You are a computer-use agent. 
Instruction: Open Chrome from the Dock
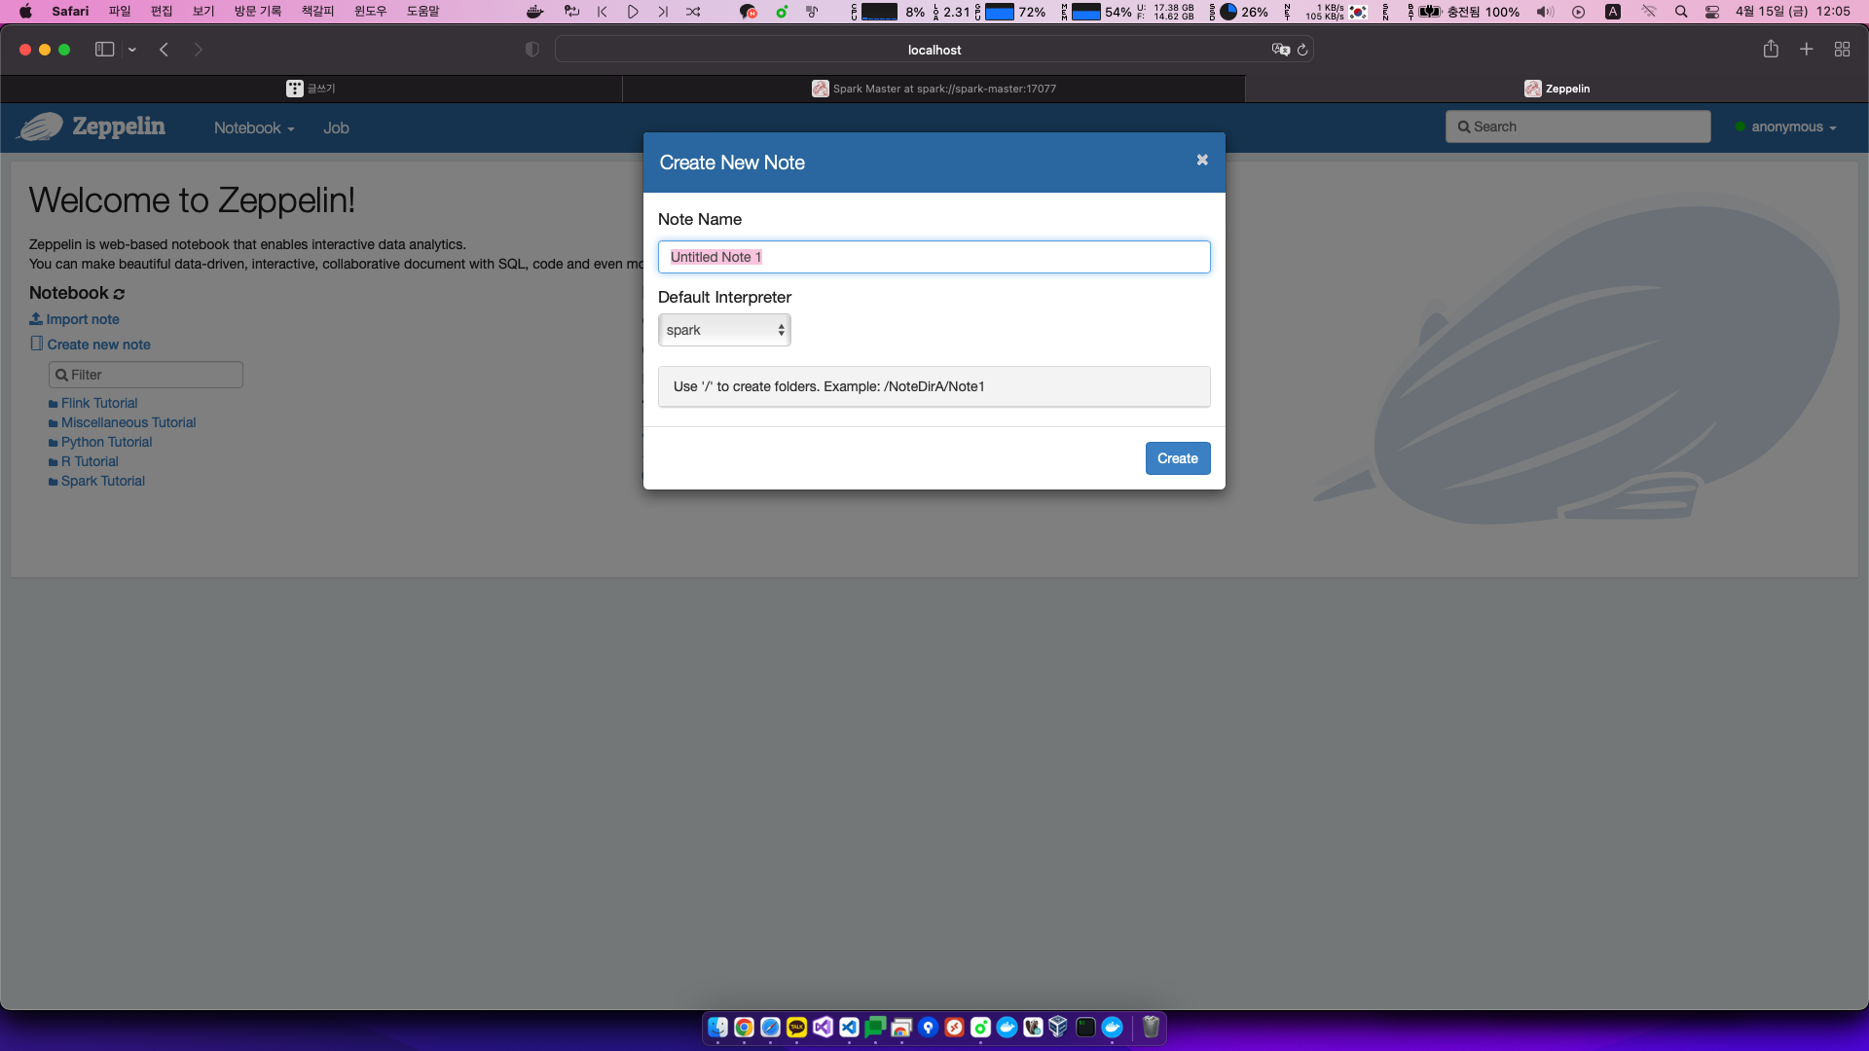pos(744,1028)
